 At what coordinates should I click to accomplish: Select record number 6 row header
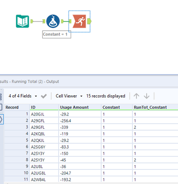coord(17,147)
